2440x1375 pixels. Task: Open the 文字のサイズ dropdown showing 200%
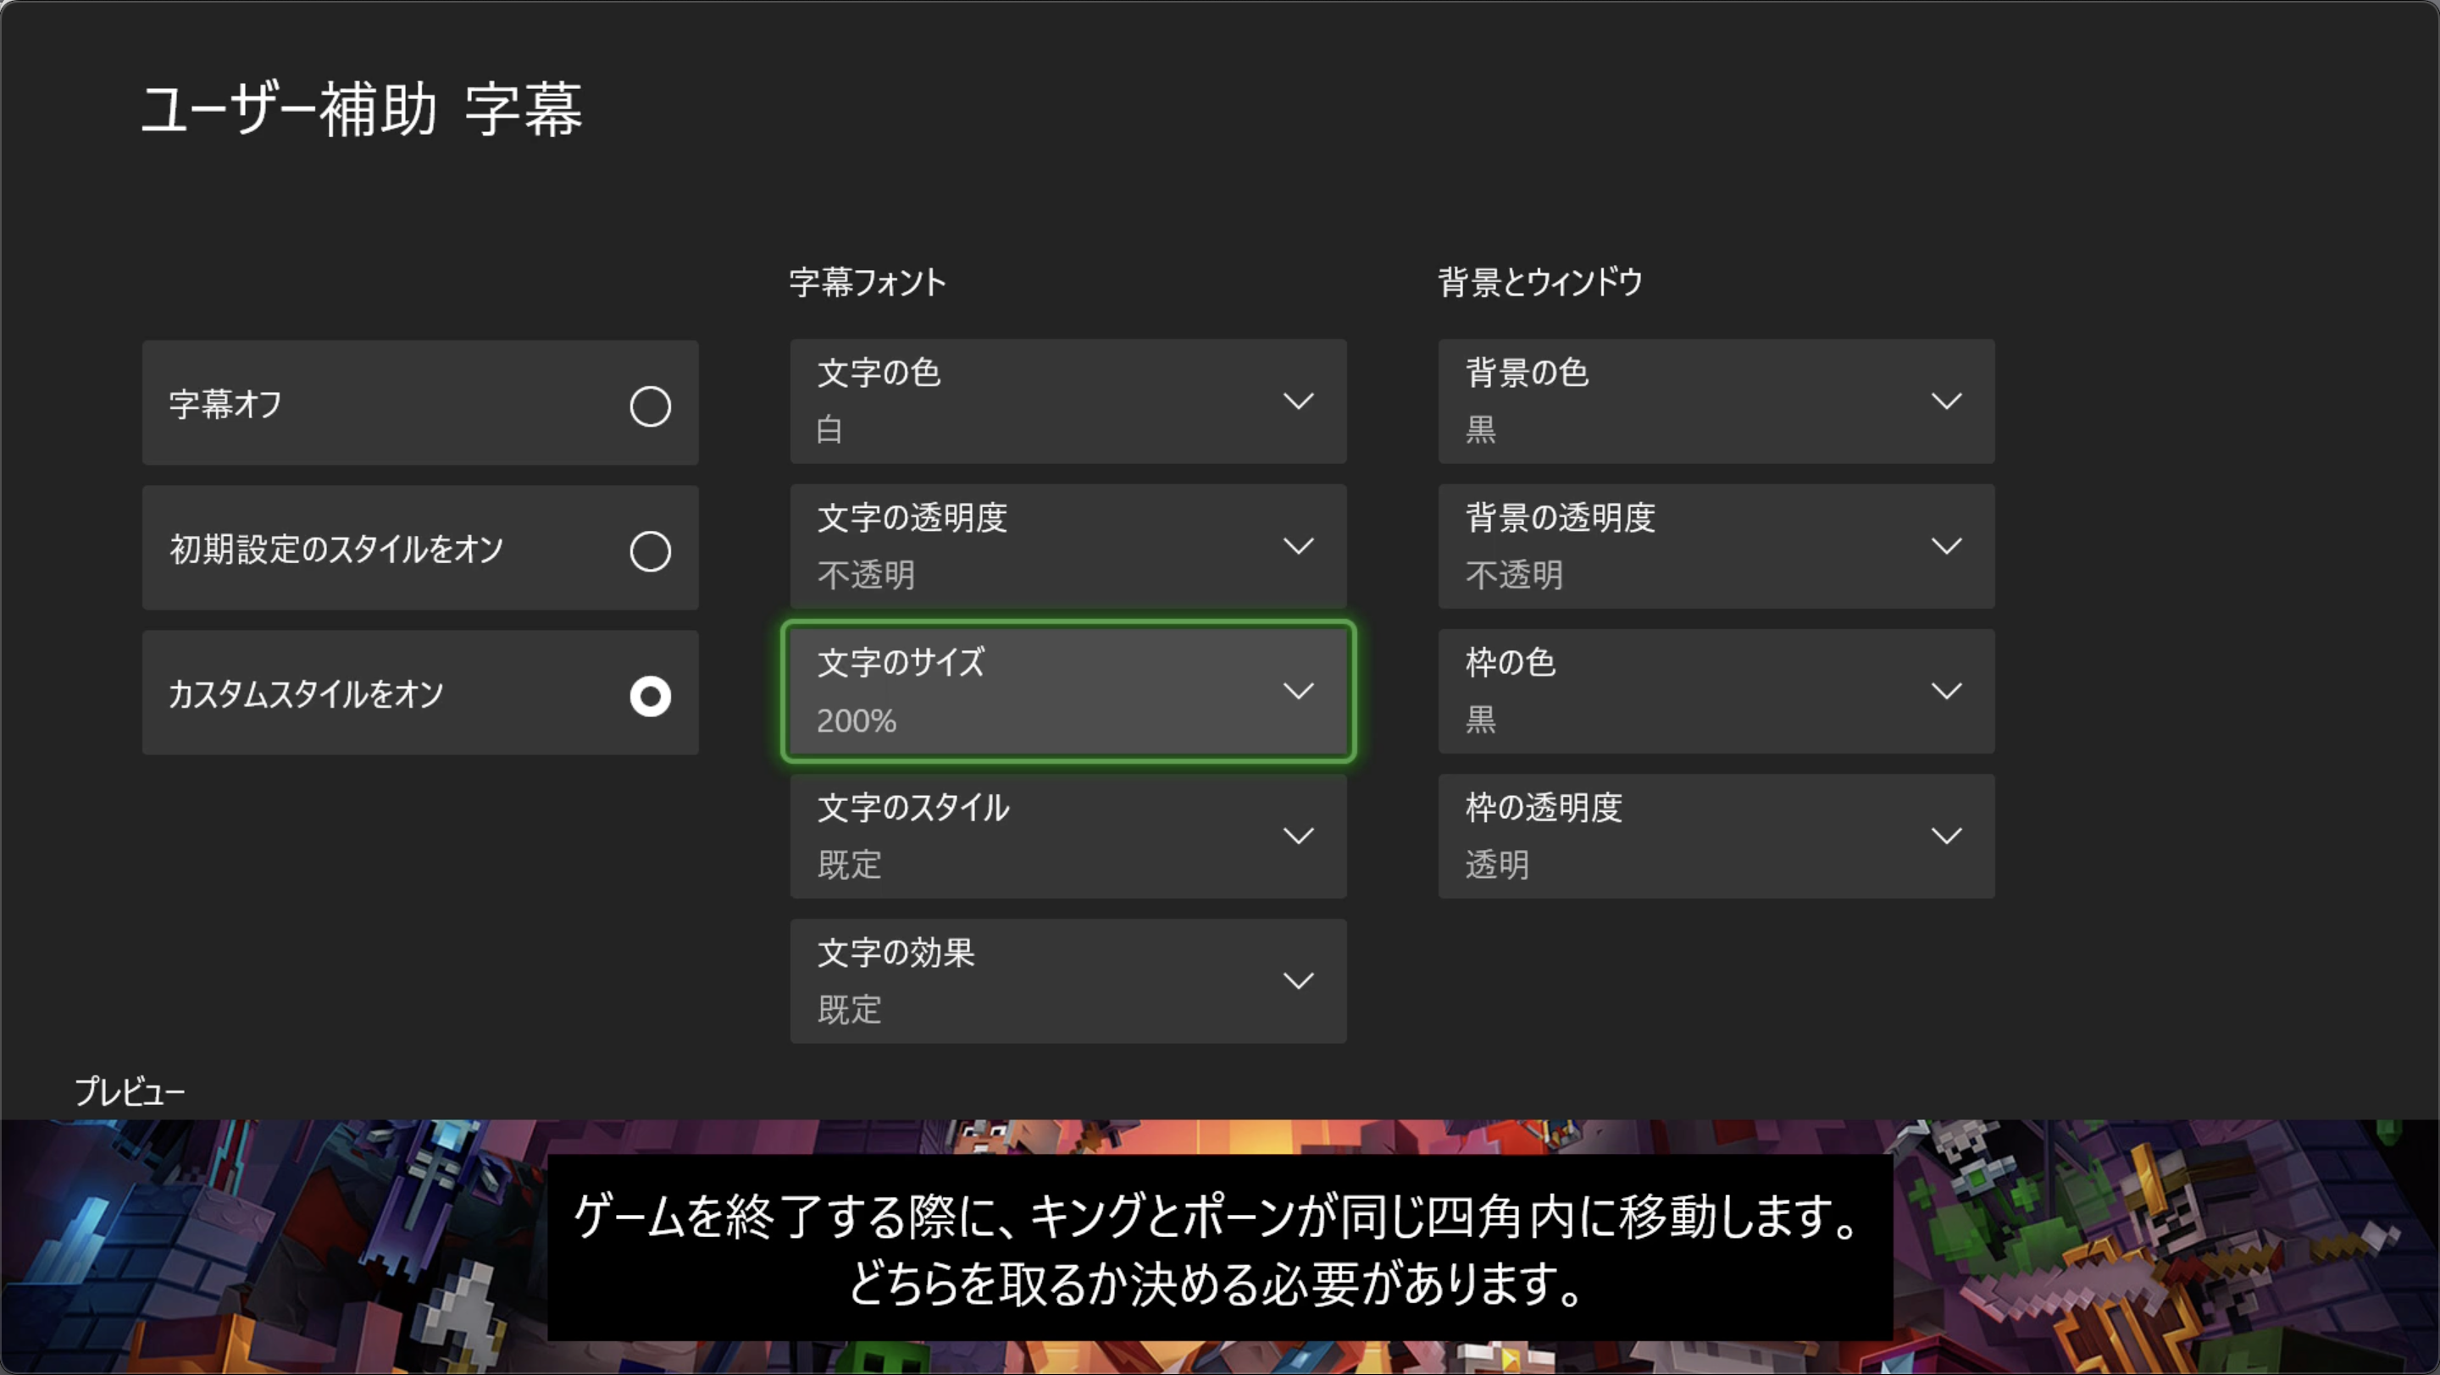click(x=1068, y=692)
